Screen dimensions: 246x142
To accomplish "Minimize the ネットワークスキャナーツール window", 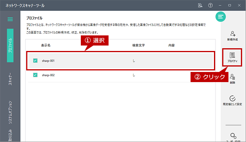I will 220,5.
